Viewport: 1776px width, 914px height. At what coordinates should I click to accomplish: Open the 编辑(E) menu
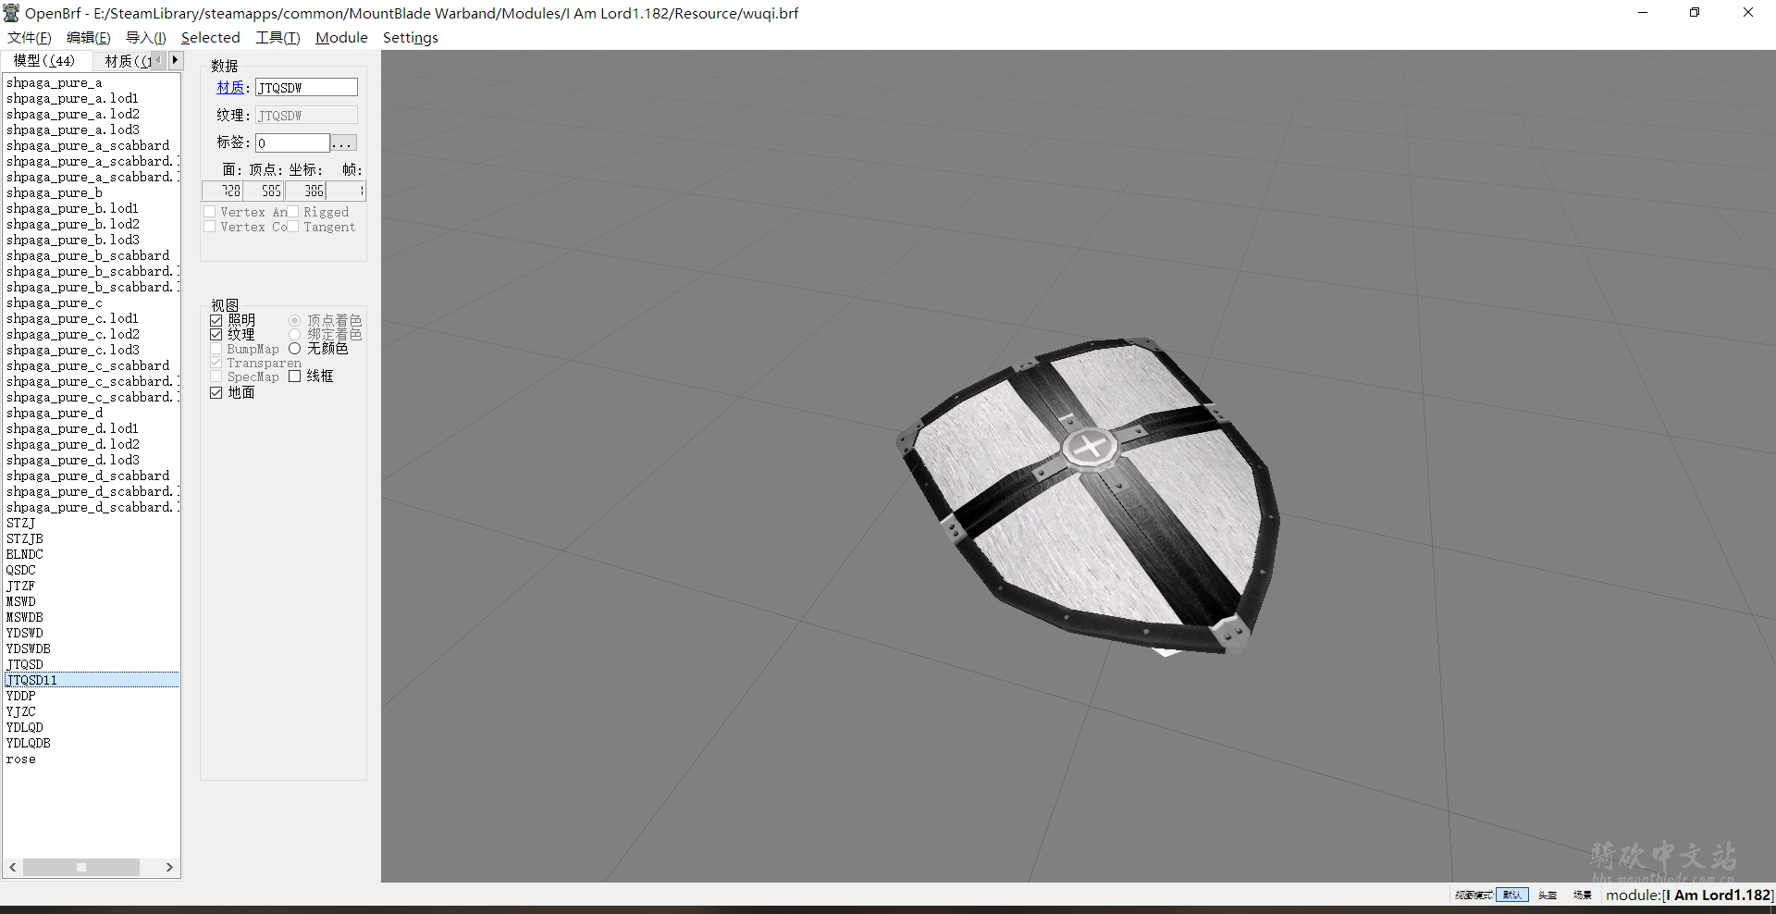click(88, 38)
